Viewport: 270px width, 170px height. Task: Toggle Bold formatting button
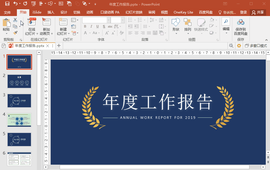85,26
